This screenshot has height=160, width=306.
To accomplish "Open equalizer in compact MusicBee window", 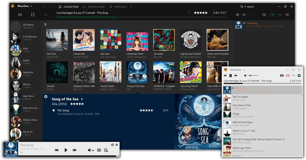I will click(282, 75).
